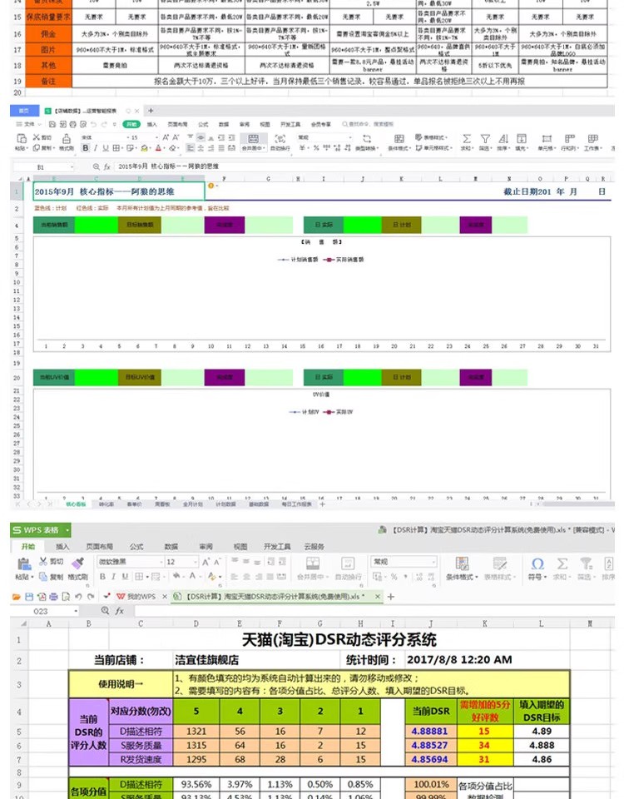Close the DSR计算 document tab
624x799 pixels.
click(378, 597)
